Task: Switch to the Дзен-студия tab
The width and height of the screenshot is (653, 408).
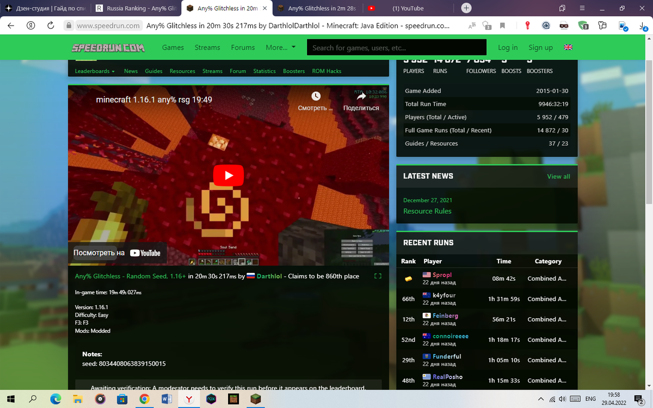Action: click(45, 8)
